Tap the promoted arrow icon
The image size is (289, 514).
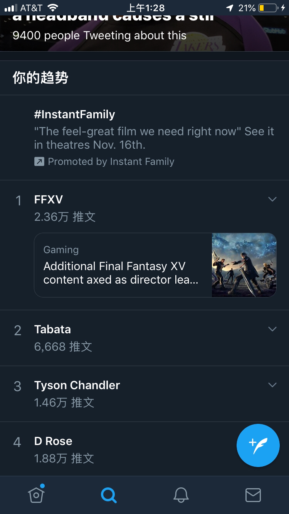click(39, 162)
